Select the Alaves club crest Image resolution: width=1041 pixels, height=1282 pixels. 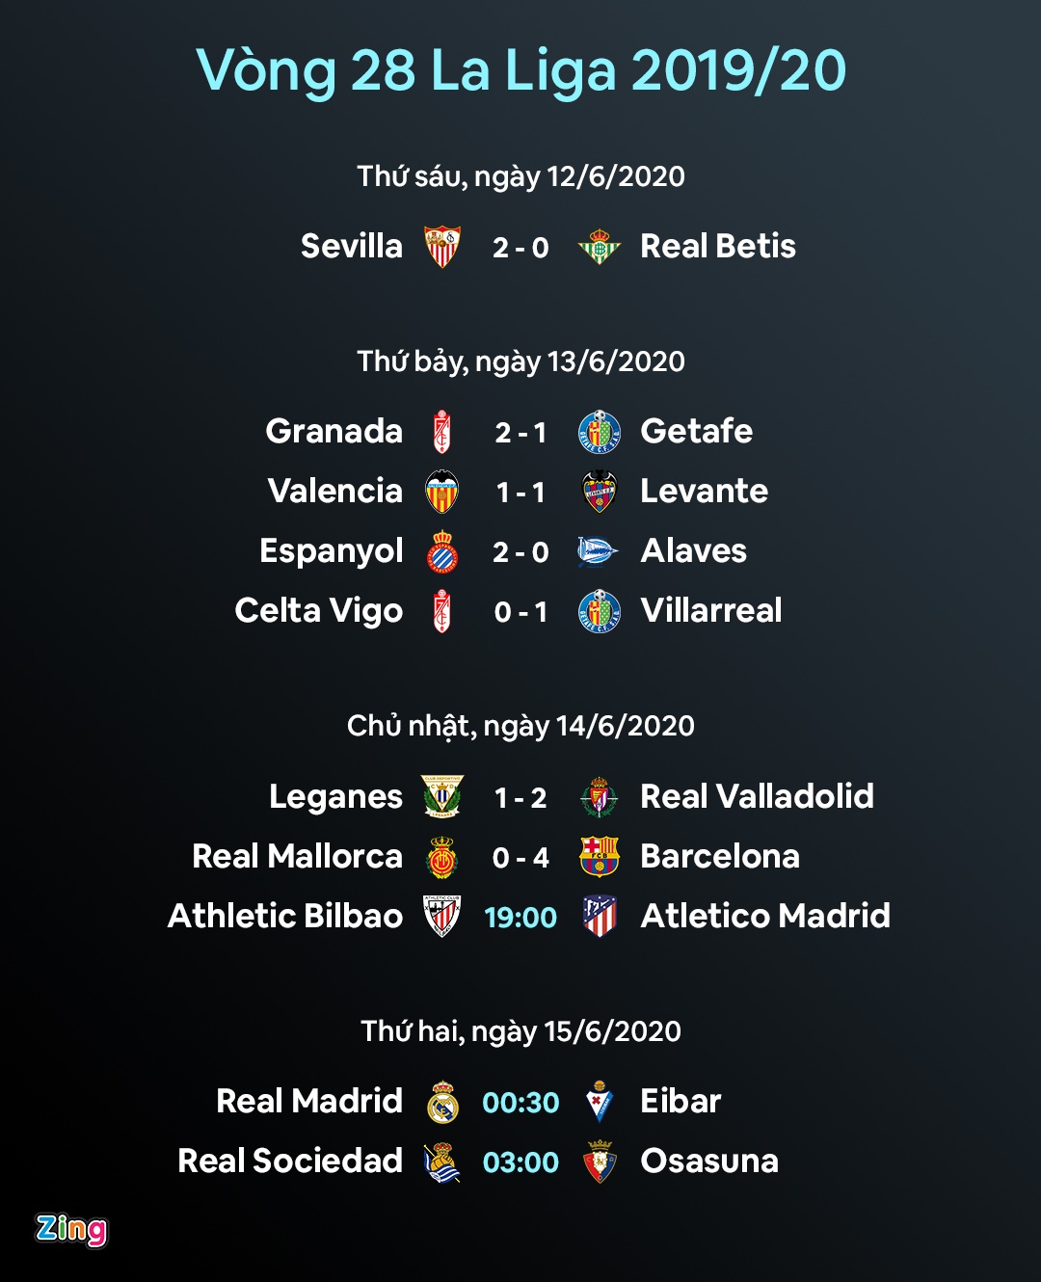[598, 551]
